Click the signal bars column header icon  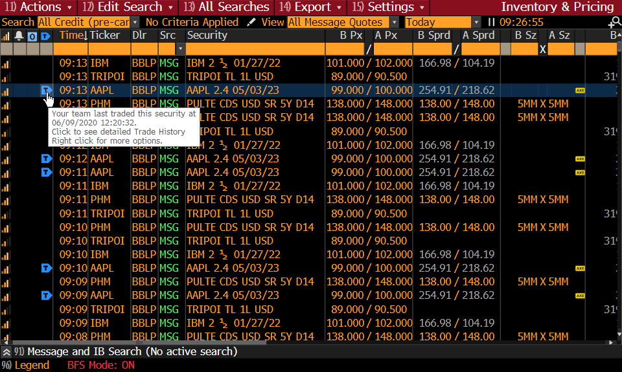pyautogui.click(x=6, y=36)
